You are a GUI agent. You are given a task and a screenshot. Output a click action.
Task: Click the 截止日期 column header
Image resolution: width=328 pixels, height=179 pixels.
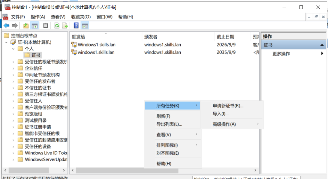pos(225,37)
